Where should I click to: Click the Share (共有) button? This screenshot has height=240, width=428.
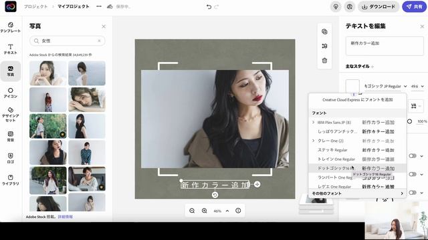pyautogui.click(x=415, y=7)
